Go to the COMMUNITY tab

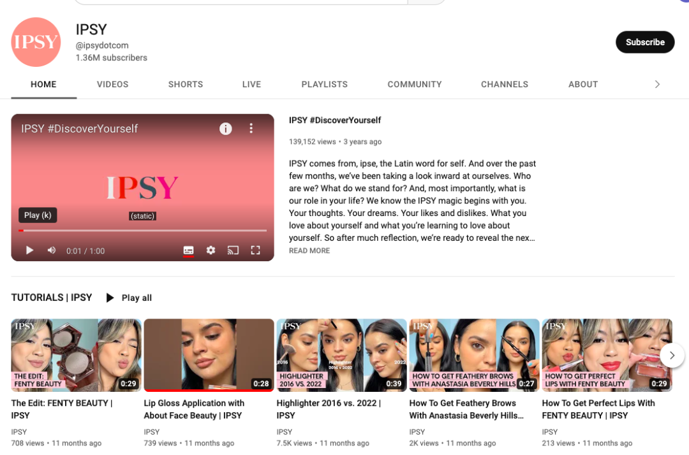click(x=415, y=84)
